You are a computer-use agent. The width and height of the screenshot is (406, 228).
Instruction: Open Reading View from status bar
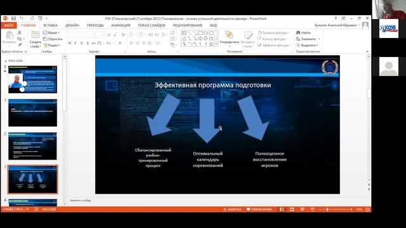point(302,210)
